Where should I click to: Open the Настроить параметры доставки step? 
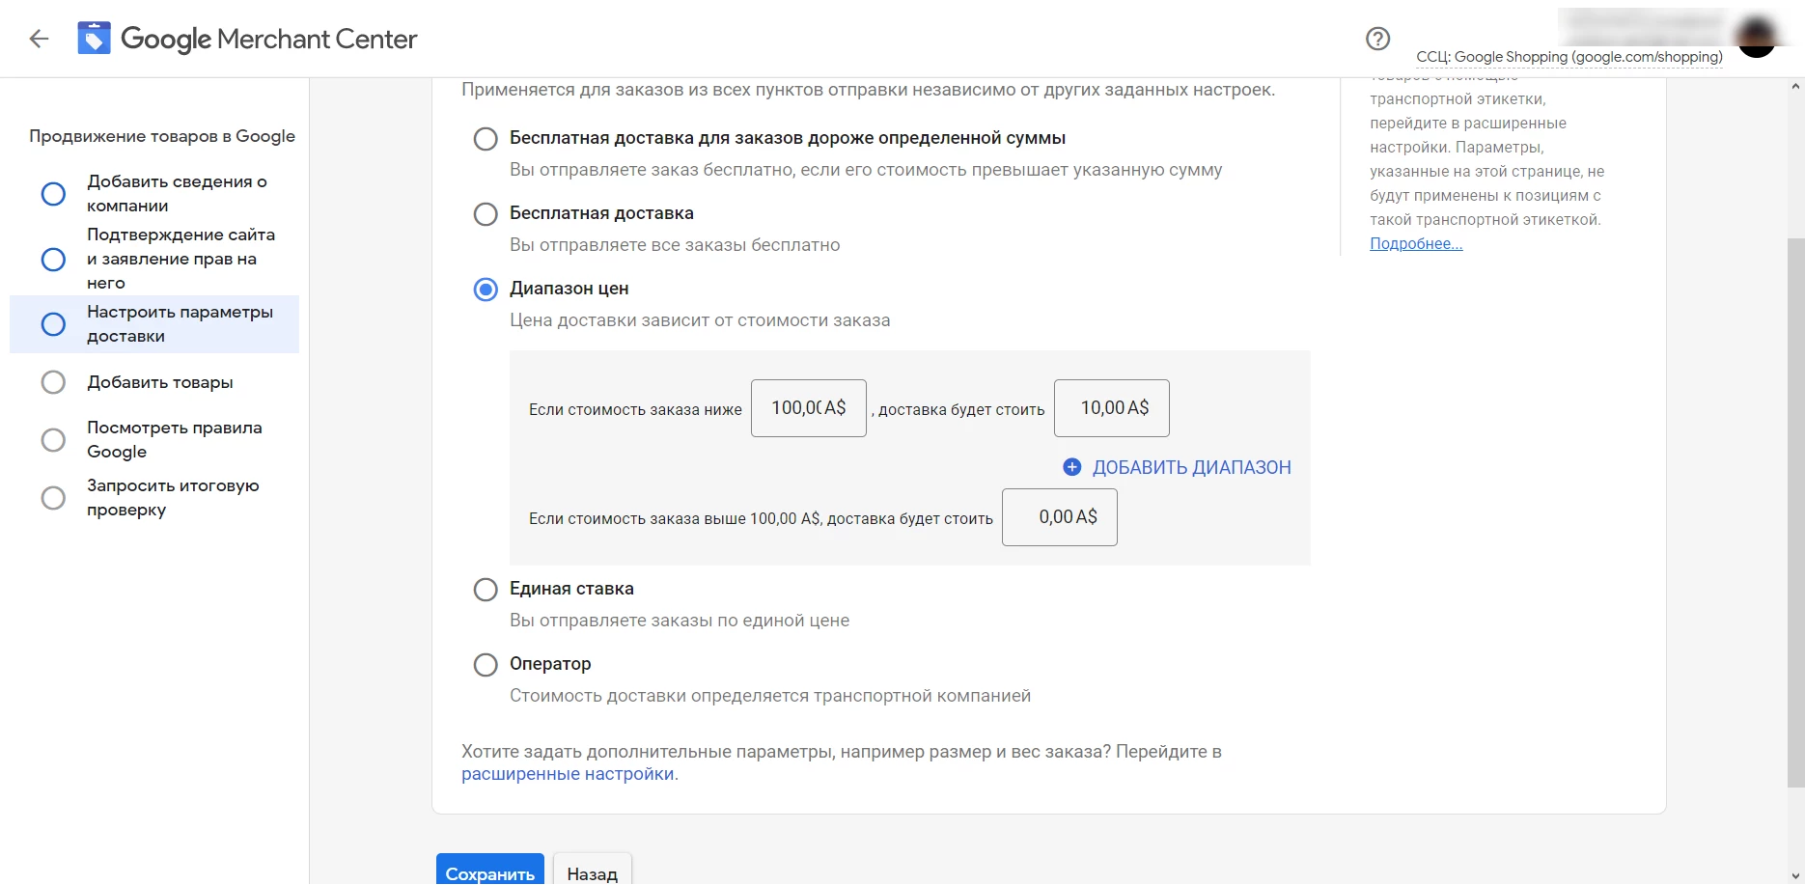154,324
